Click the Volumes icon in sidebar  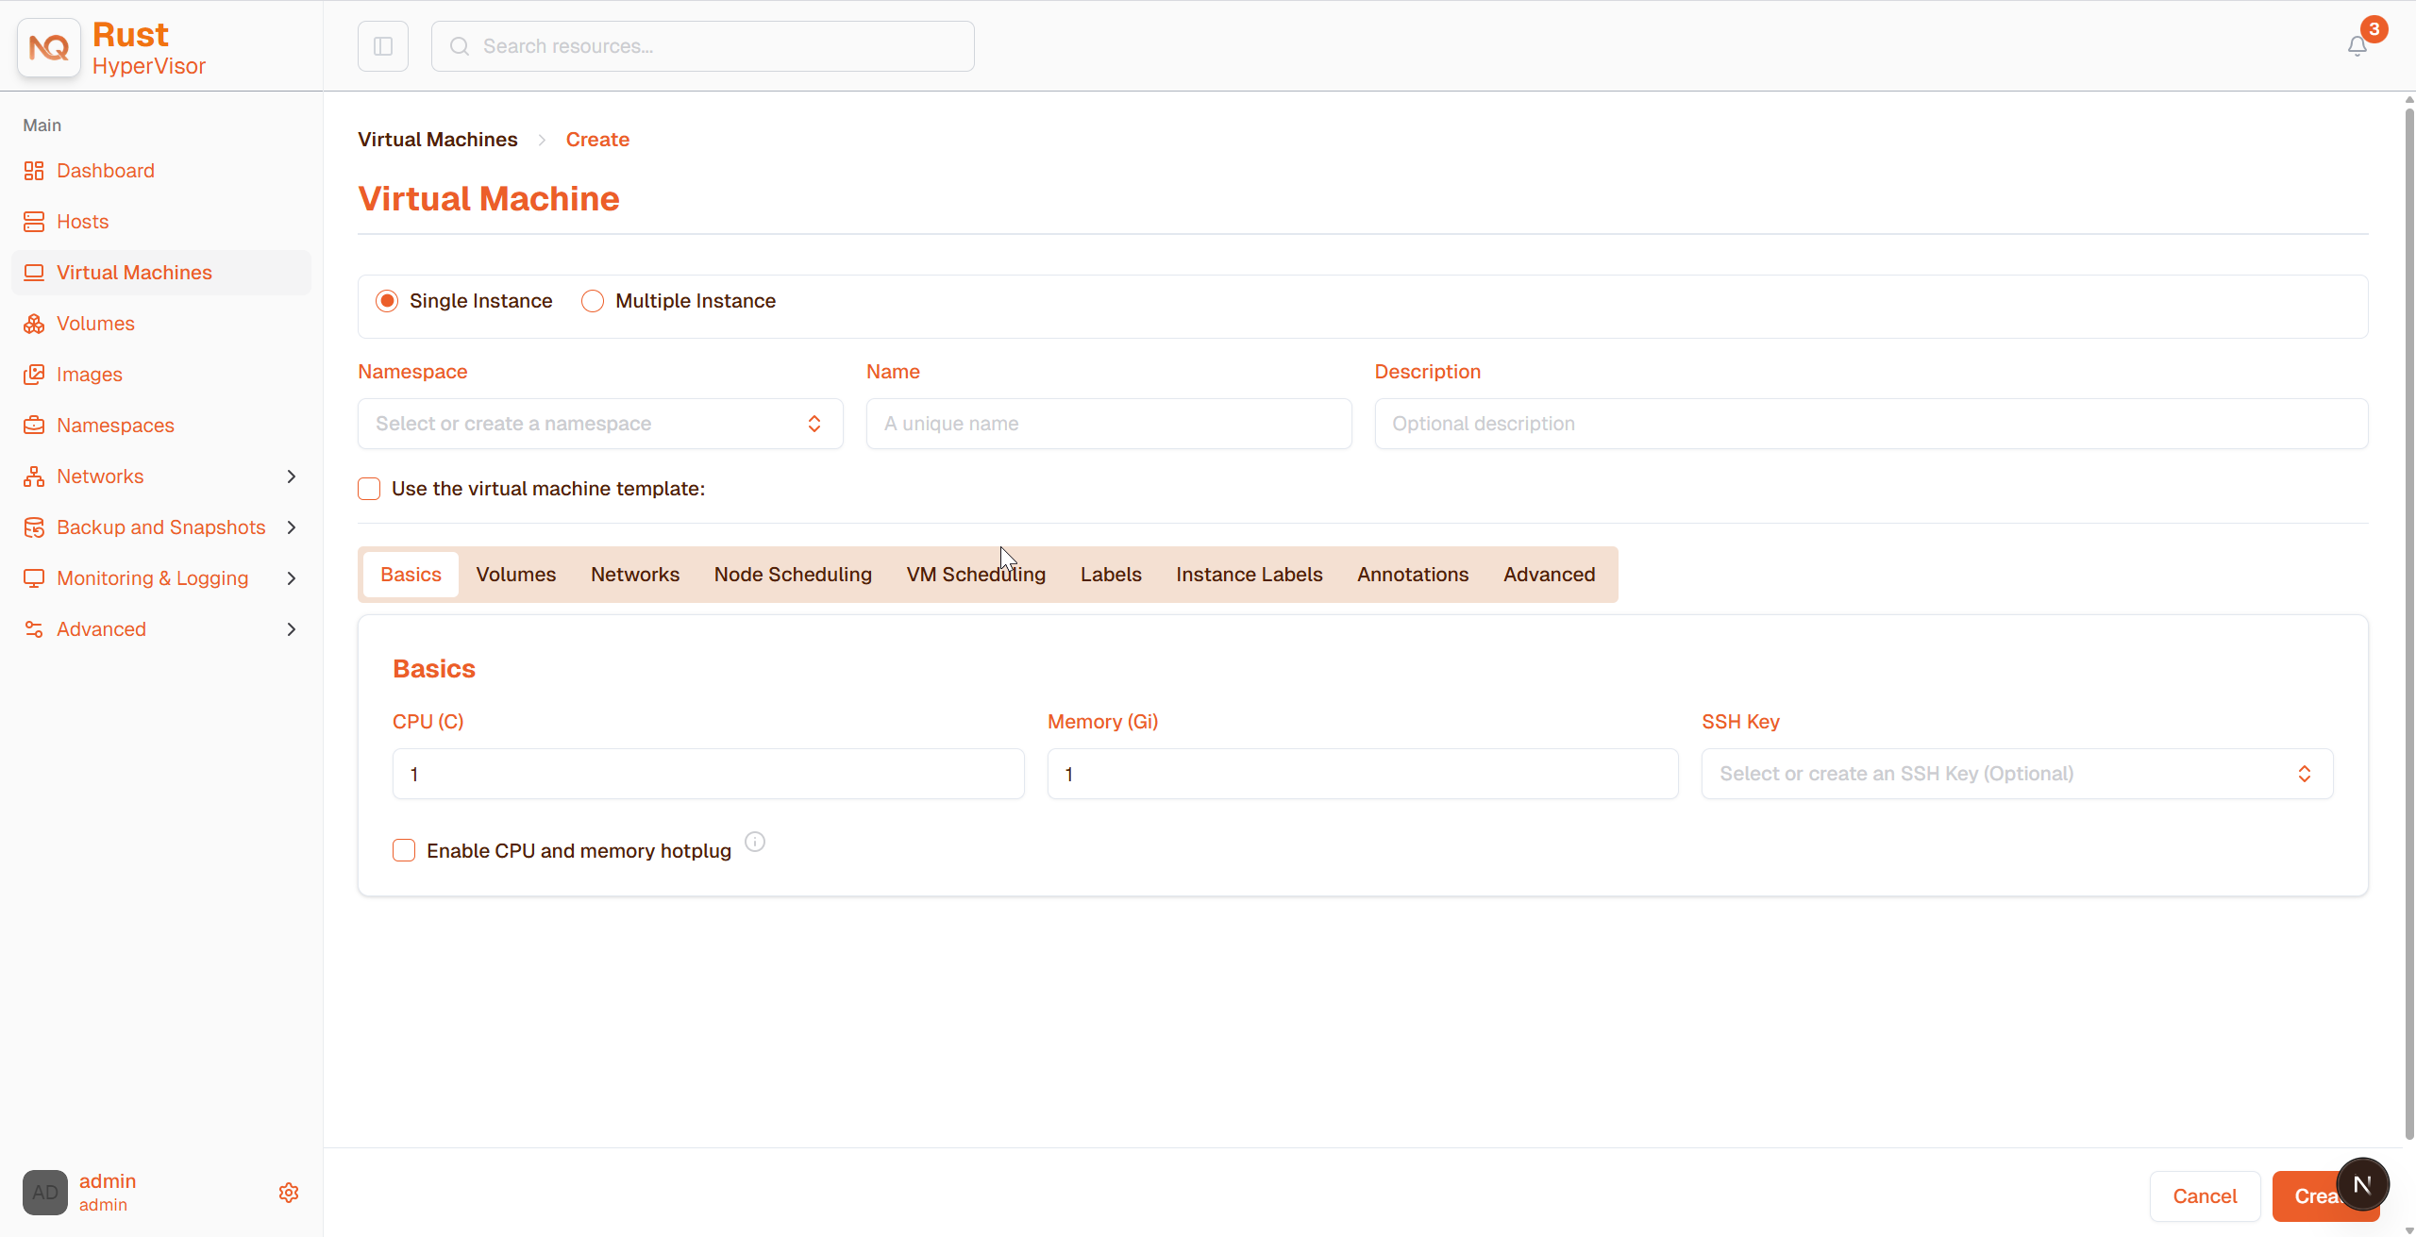click(x=34, y=324)
